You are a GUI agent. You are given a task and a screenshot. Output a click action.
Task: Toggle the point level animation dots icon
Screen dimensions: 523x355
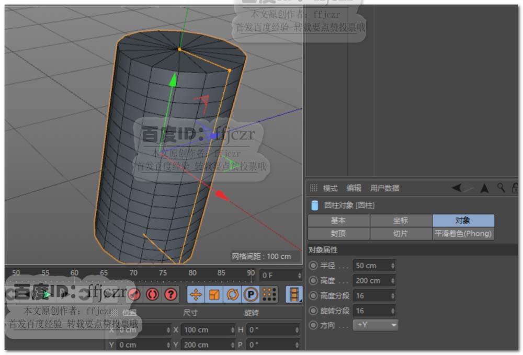click(269, 295)
